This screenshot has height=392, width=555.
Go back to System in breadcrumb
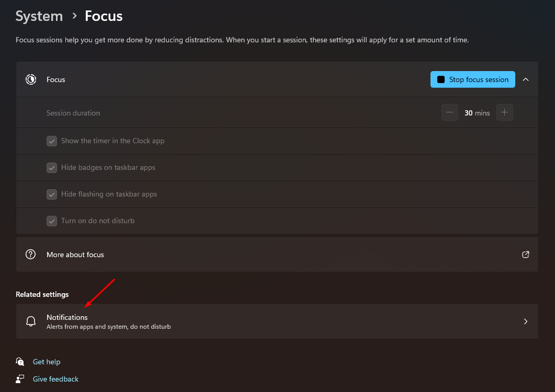click(39, 16)
